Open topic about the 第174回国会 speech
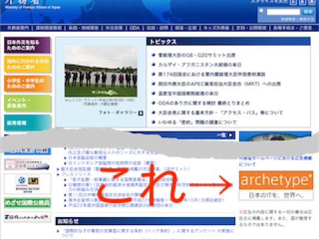 (x=211, y=74)
